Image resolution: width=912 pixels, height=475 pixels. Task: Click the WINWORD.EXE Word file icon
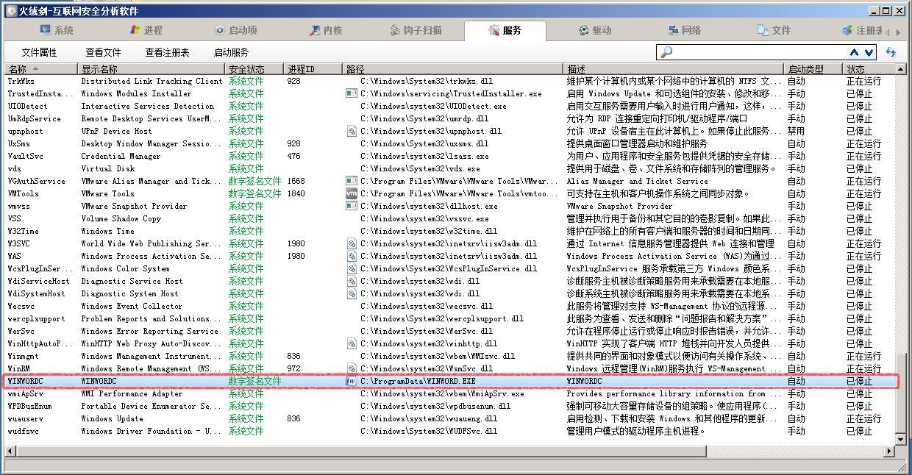352,382
